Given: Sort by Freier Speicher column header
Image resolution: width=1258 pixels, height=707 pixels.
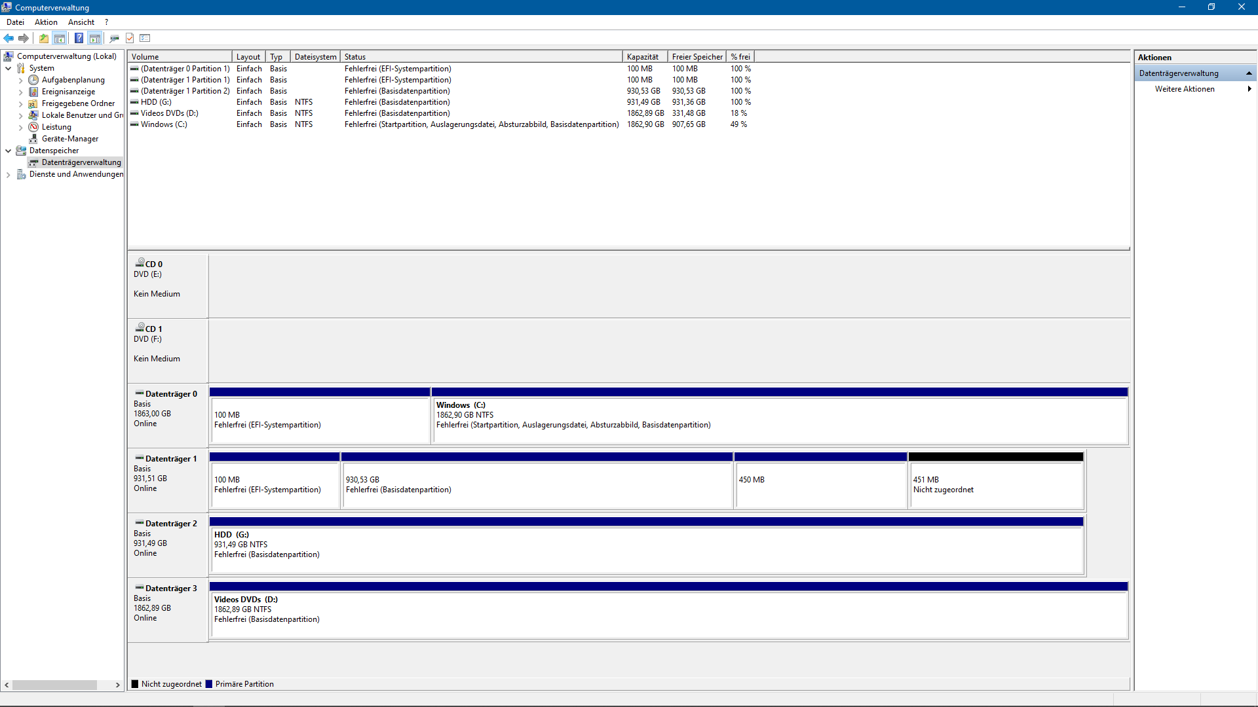Looking at the screenshot, I should [696, 57].
